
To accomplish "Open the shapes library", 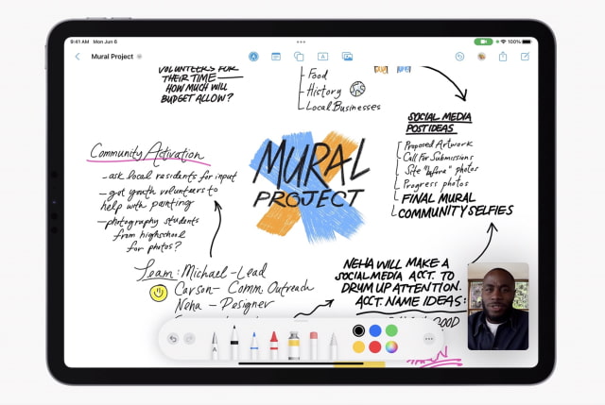I will click(x=299, y=57).
